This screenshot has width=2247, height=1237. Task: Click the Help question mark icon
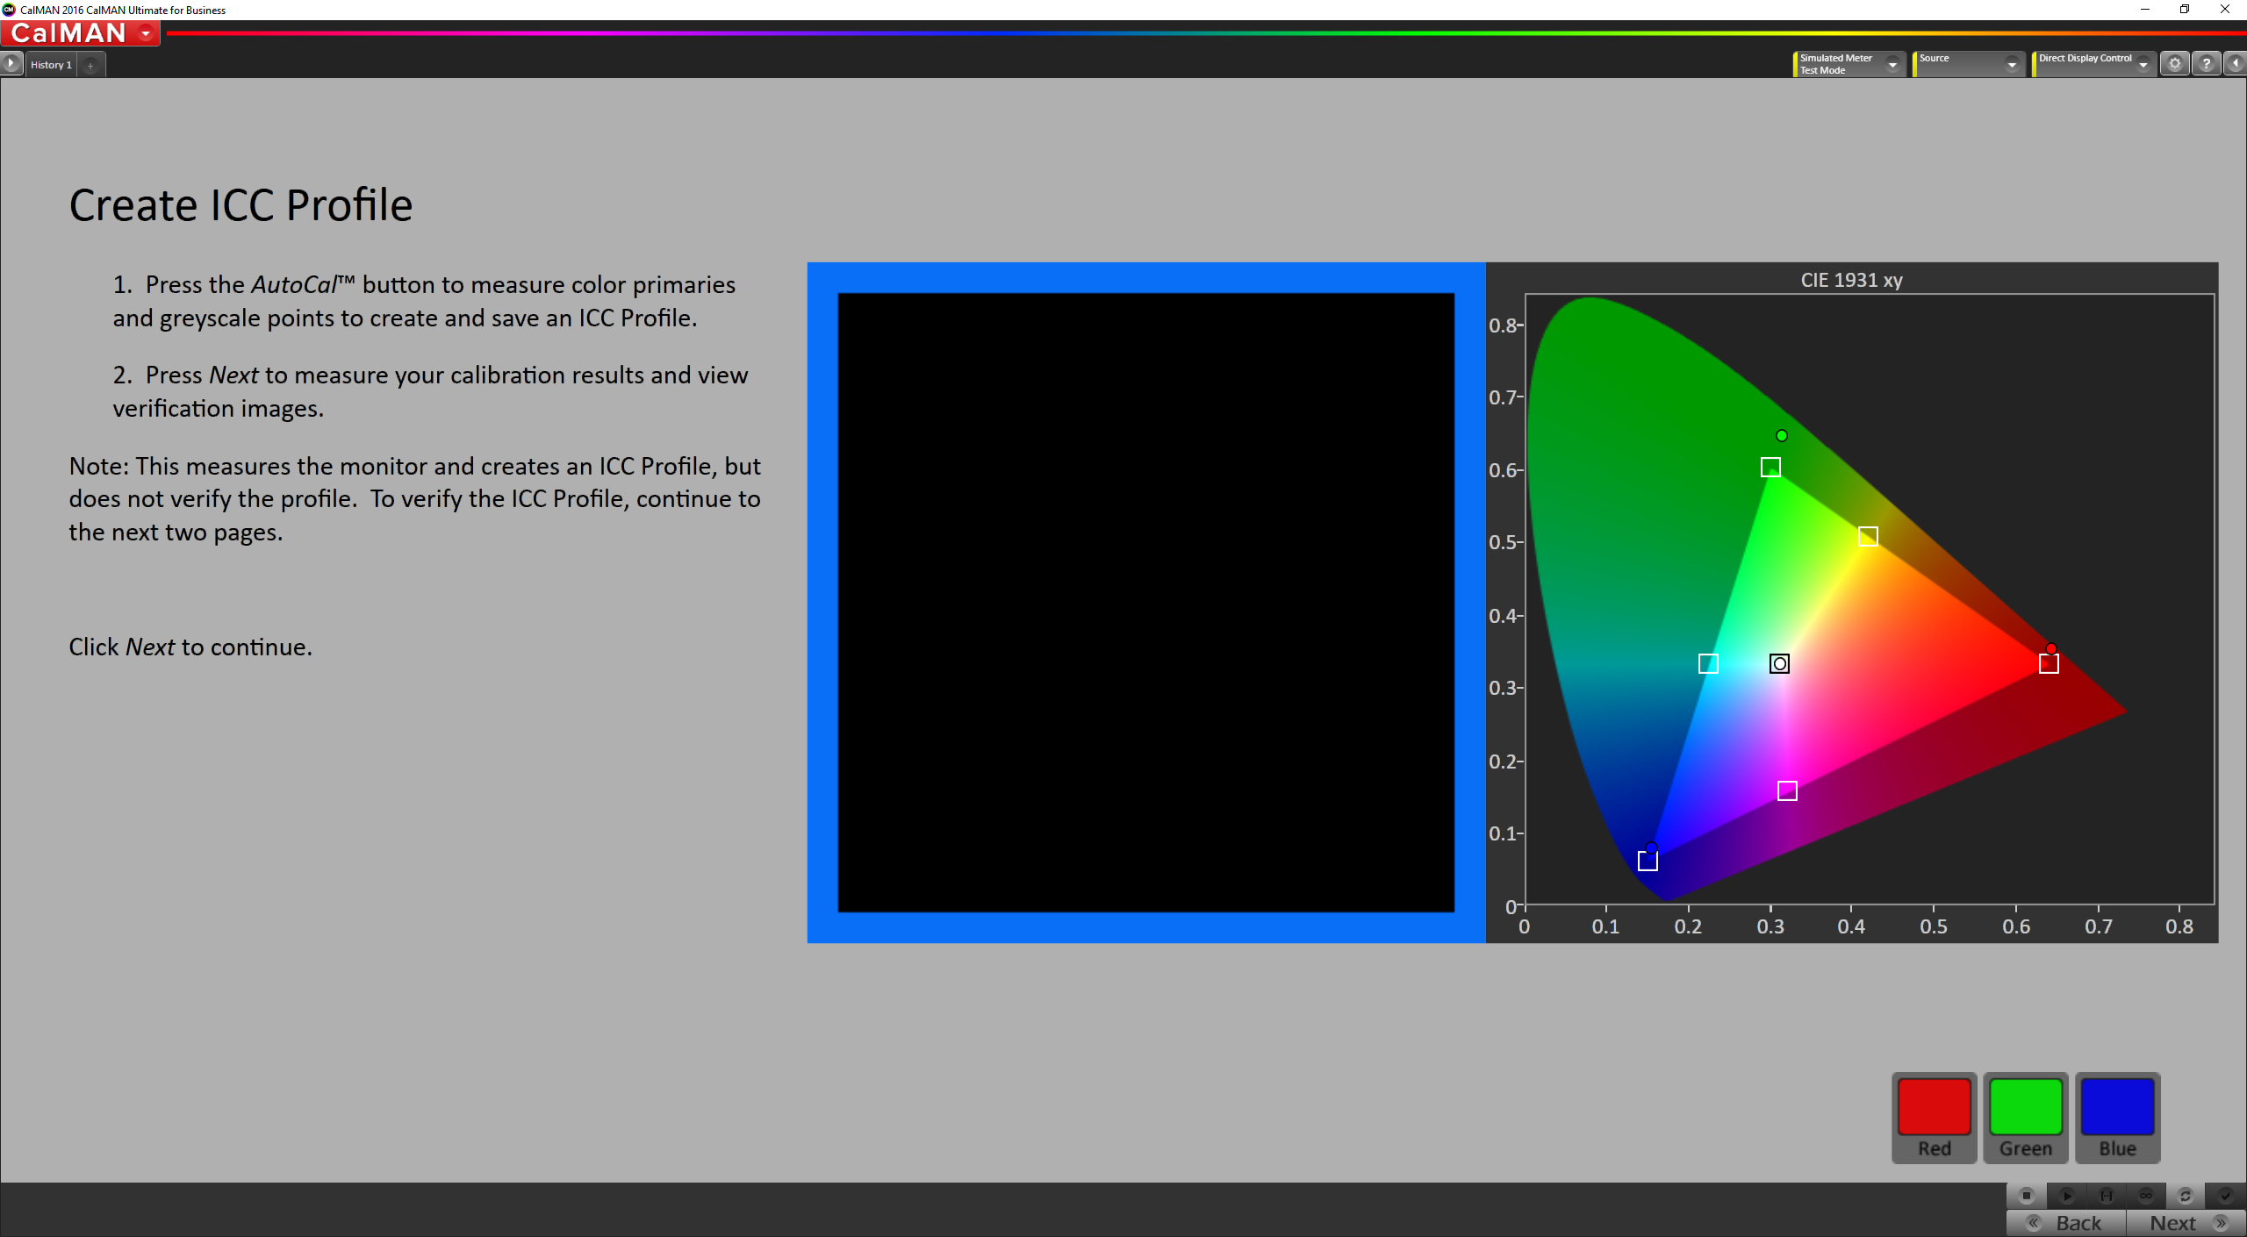[2206, 62]
